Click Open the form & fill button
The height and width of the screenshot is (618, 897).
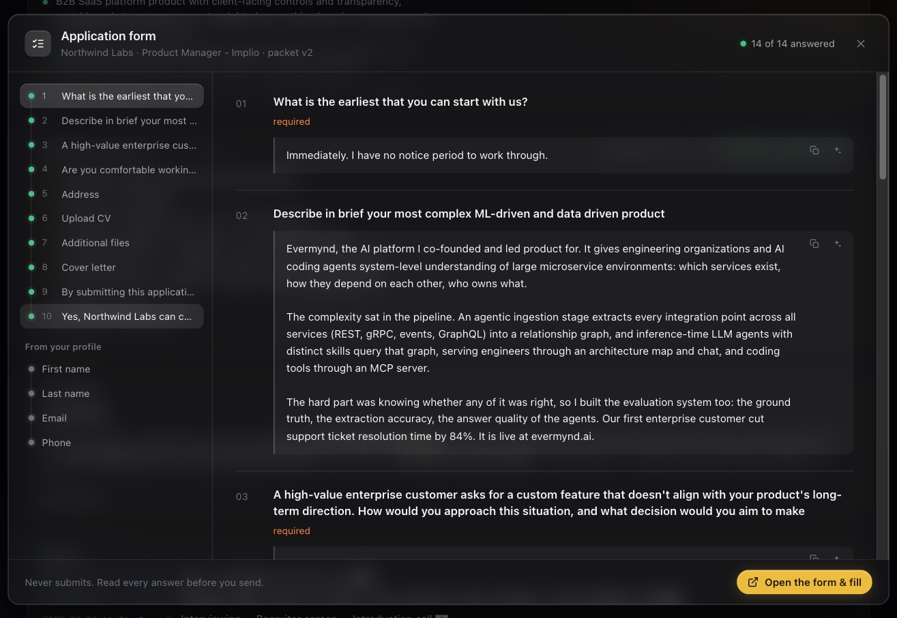pos(804,583)
